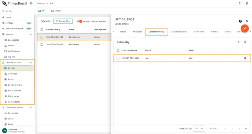
Task: Collapse the sidebar menu icon
Action: tap(31, 3)
